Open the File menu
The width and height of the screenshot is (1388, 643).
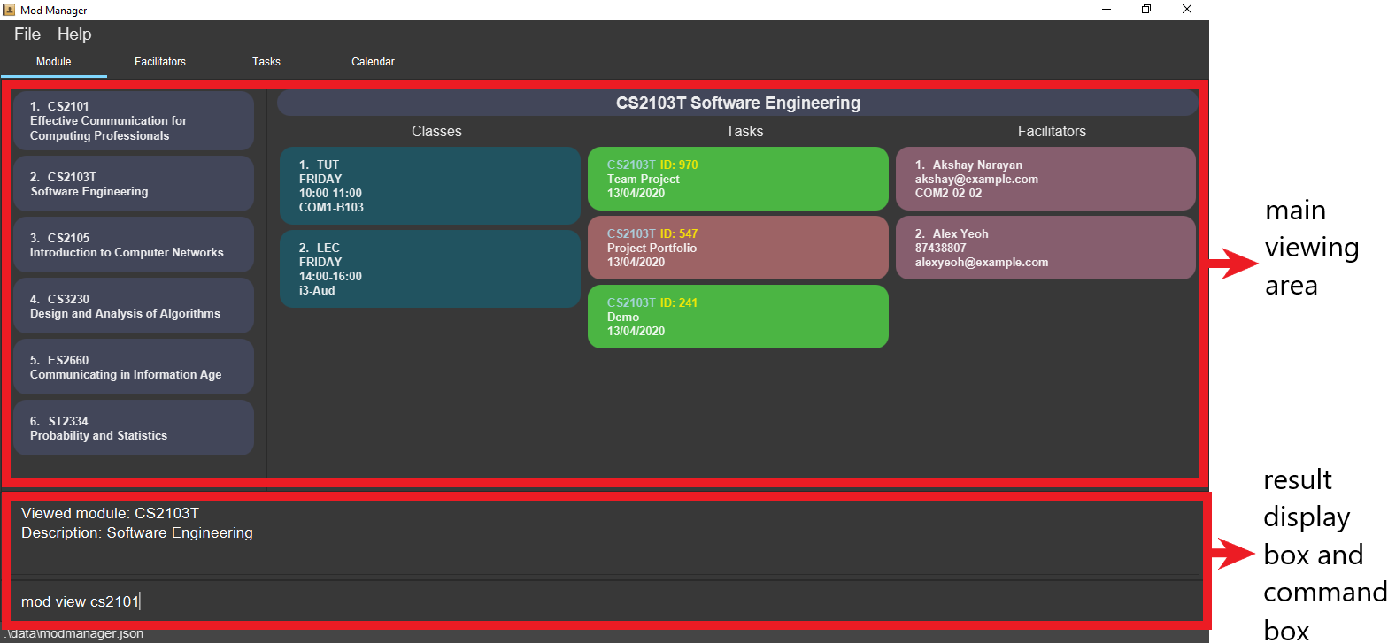27,34
